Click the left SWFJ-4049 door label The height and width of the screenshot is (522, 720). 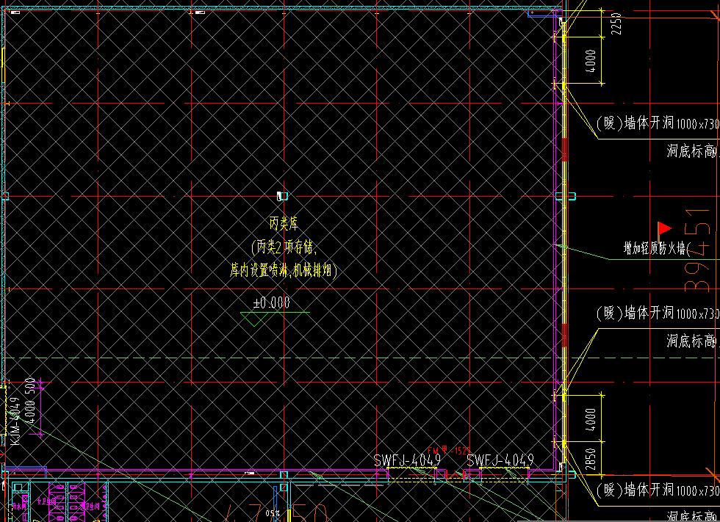tap(407, 460)
